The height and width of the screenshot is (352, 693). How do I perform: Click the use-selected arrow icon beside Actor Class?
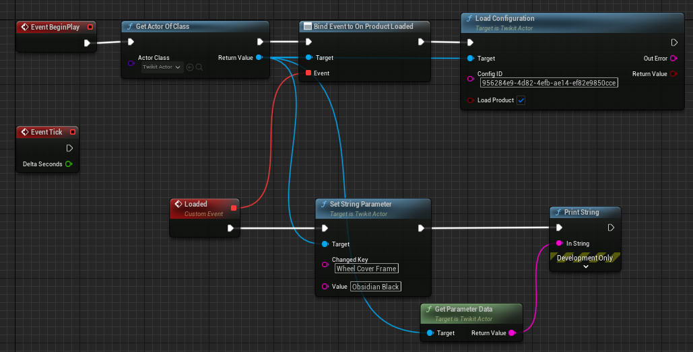[x=190, y=67]
